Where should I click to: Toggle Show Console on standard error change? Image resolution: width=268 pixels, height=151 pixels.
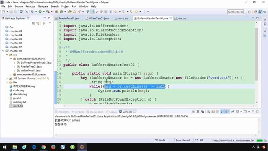[227, 112]
